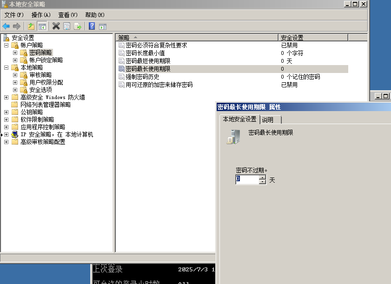Click the blue Back arrow in toolbar

6,26
